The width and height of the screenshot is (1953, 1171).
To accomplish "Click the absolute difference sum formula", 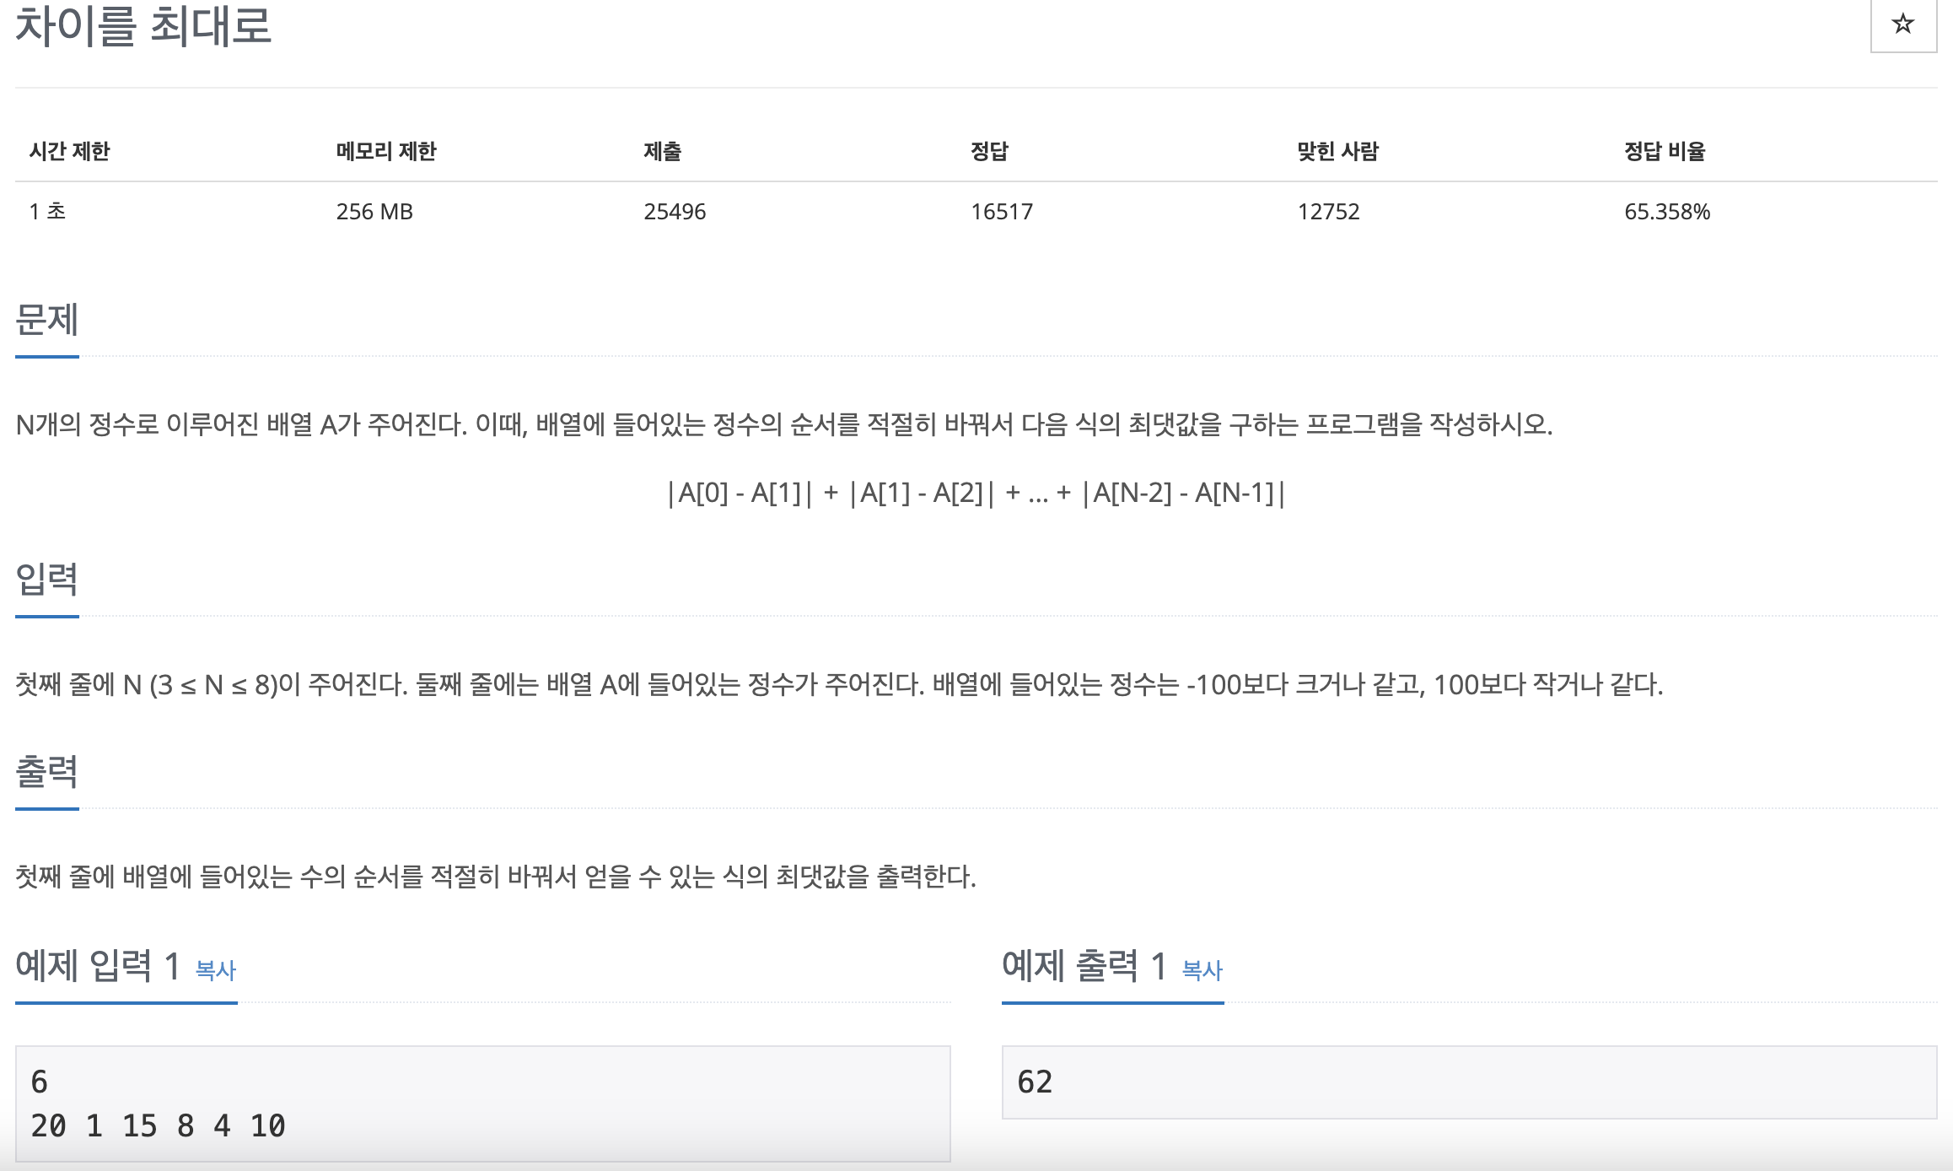I will click(x=976, y=493).
